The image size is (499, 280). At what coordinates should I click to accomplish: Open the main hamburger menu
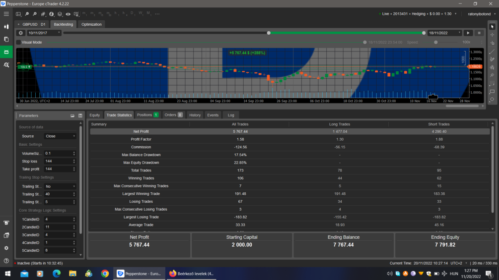pos(6,14)
